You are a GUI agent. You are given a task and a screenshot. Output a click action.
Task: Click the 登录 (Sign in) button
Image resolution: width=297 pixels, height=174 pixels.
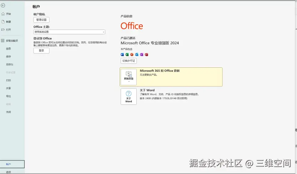[41, 51]
